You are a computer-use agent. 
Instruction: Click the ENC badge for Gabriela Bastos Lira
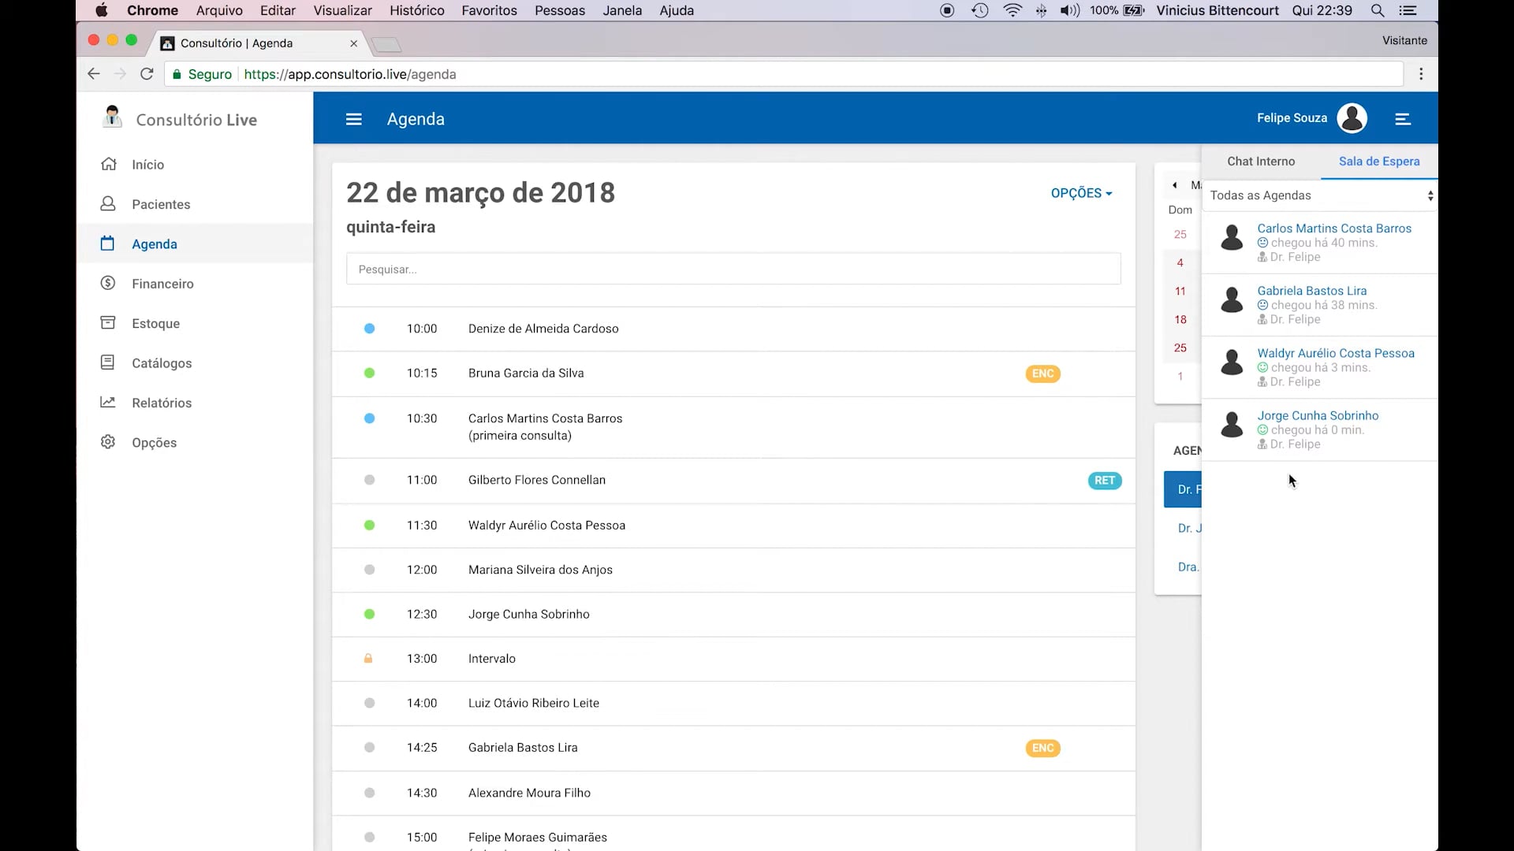pyautogui.click(x=1042, y=748)
